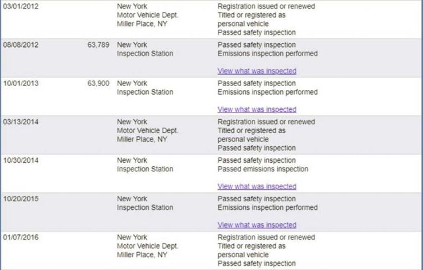The width and height of the screenshot is (423, 270).
Task: Open 'View what was inspected' for 10/20/2015
Action: (257, 225)
